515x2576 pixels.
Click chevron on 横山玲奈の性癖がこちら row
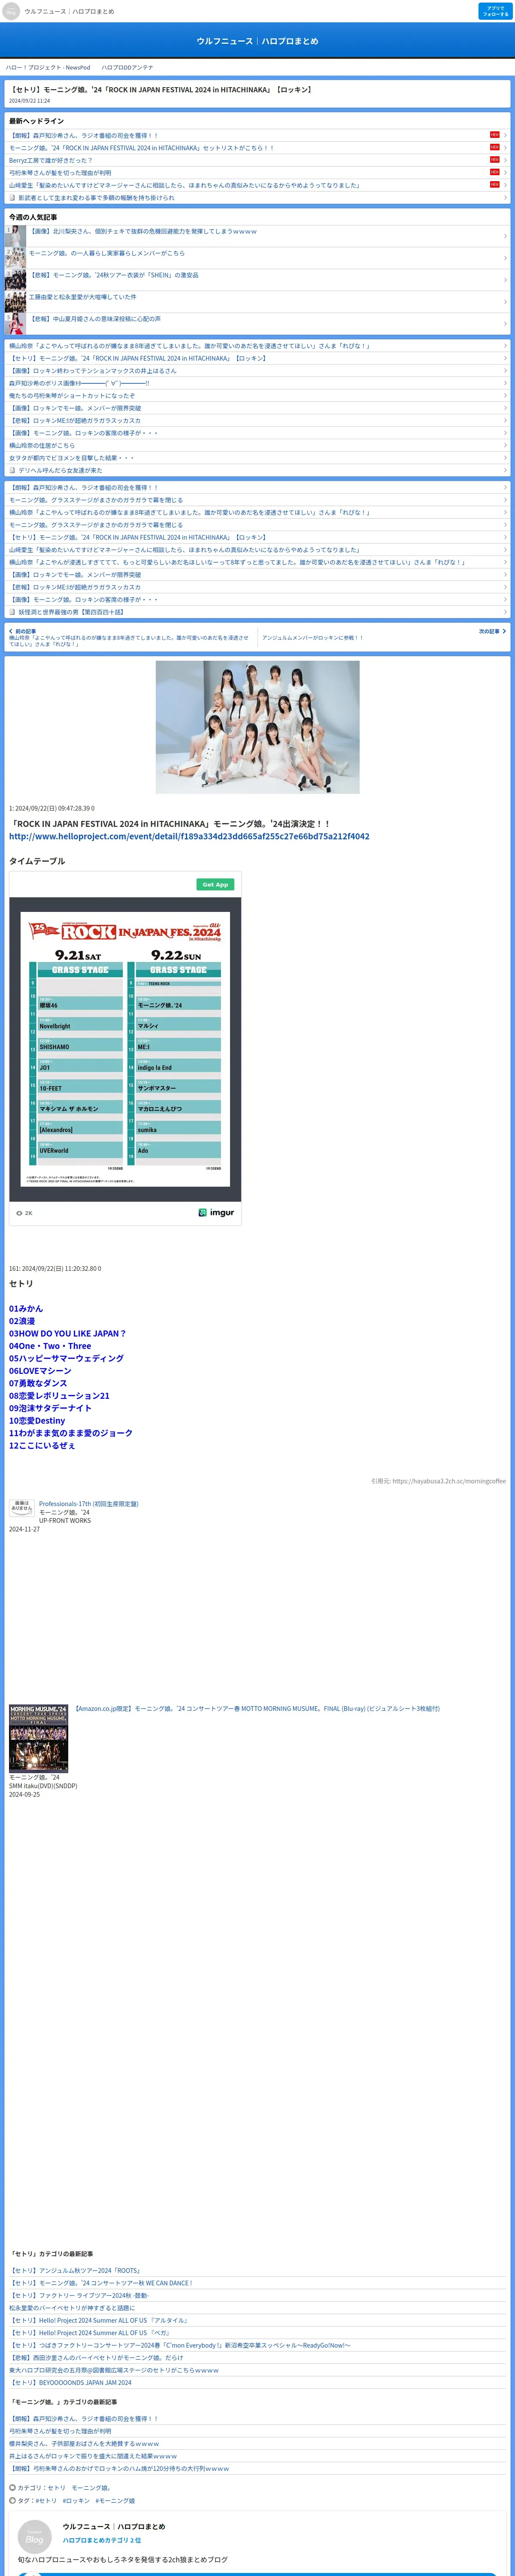(505, 445)
